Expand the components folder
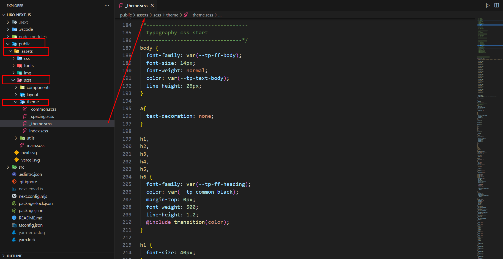 pos(38,87)
